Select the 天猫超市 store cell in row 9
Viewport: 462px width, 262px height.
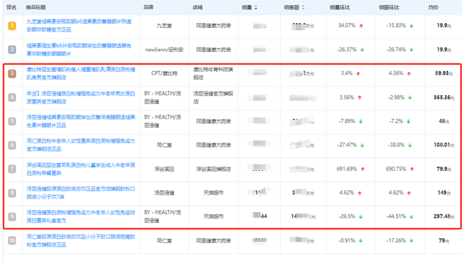[x=214, y=216]
